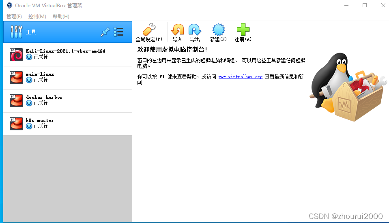
Task: Maximize the VirtualBox manager window
Action: 364,5
